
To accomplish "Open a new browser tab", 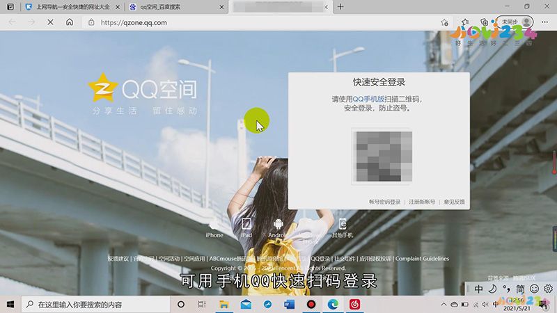I will point(340,7).
